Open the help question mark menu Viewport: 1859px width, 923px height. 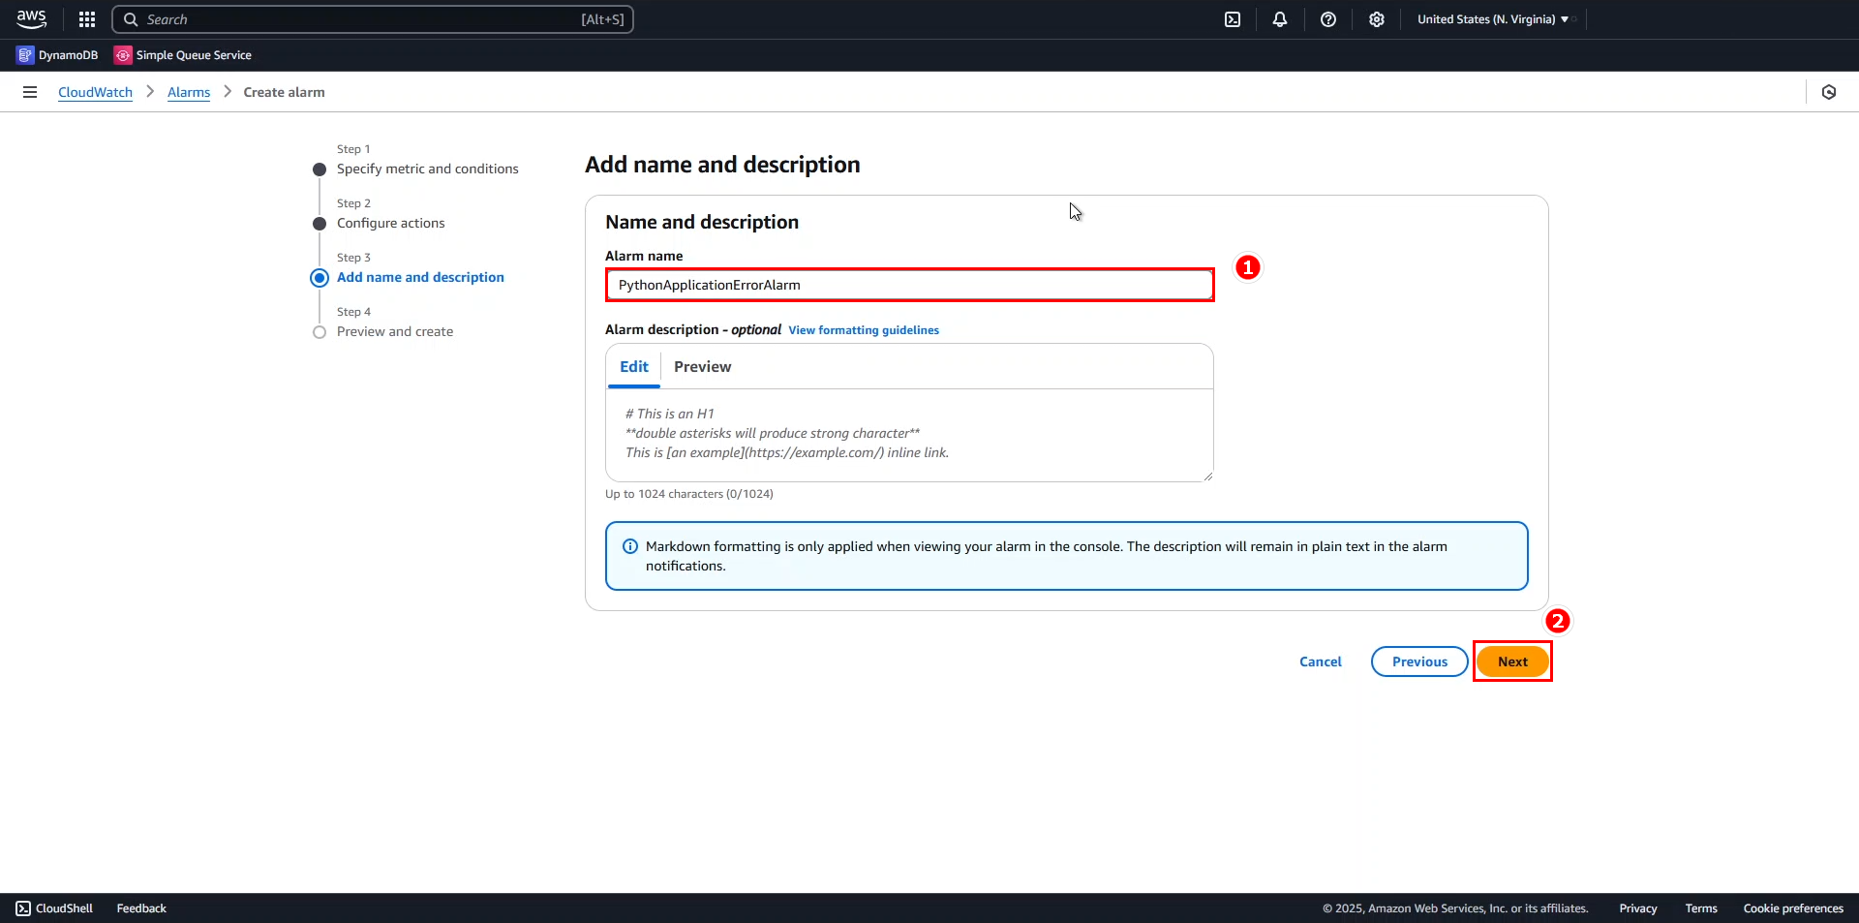tap(1328, 19)
